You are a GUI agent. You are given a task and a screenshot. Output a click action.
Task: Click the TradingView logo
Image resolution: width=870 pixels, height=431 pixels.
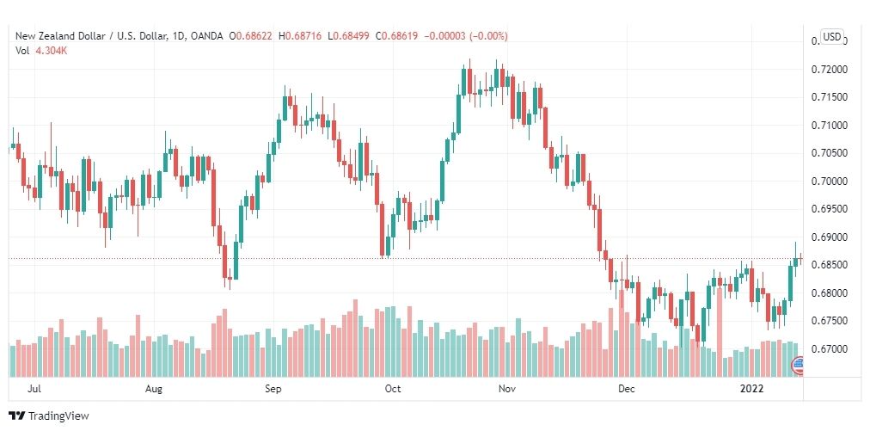click(49, 416)
